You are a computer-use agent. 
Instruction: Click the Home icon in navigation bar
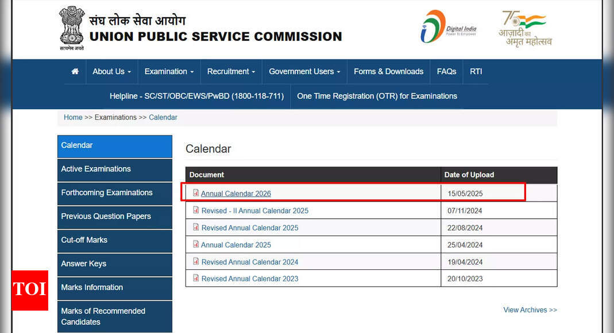pyautogui.click(x=75, y=72)
